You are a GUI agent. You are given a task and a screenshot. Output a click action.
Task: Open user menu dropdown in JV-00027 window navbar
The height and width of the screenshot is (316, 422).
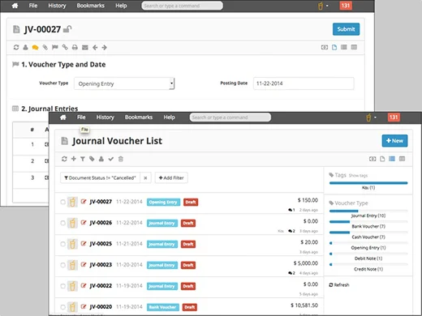[x=323, y=6]
